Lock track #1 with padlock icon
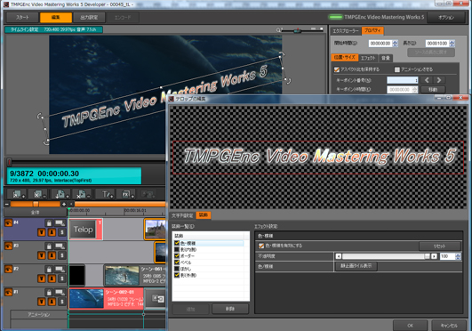This screenshot has width=472, height=331. pos(49,292)
